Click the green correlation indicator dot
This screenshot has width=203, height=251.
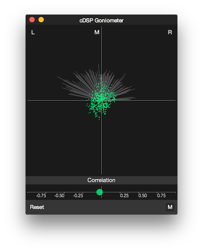coord(100,192)
